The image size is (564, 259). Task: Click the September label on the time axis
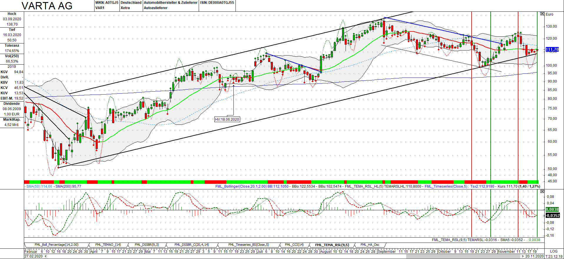tap(386, 251)
